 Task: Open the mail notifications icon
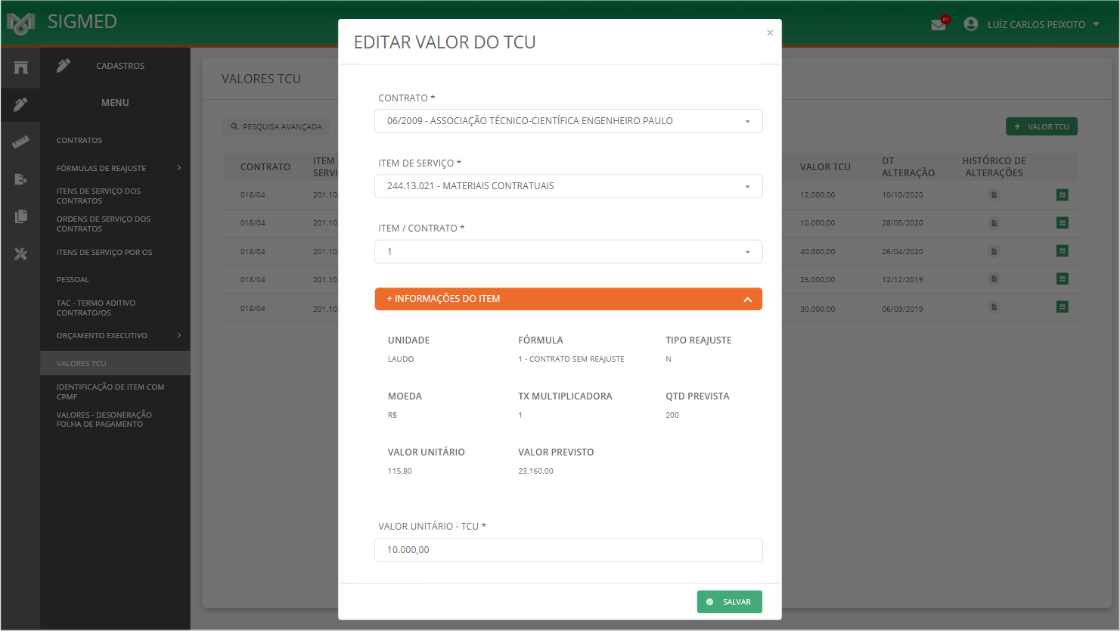point(939,24)
